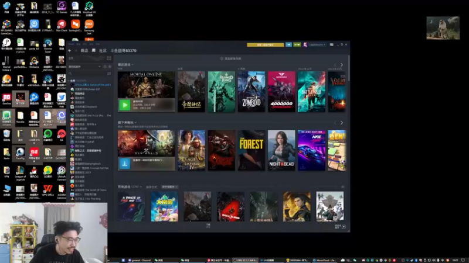Click the ready-to-play filter icon
The height and width of the screenshot is (263, 469).
click(110, 67)
